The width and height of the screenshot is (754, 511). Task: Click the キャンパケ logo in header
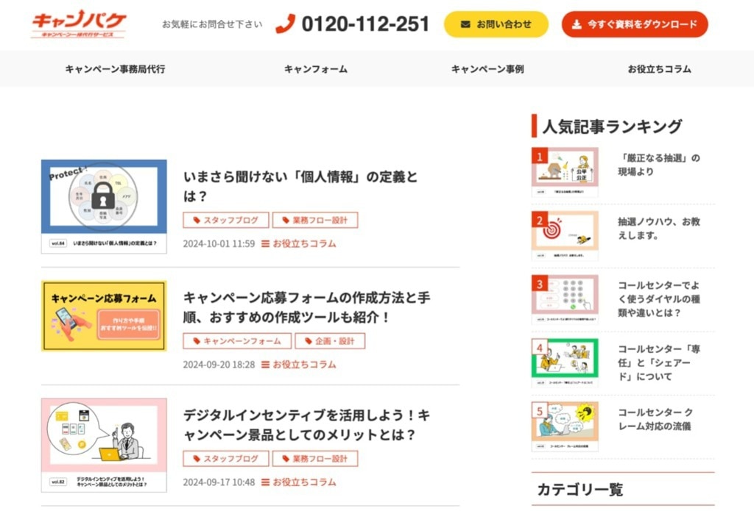coord(78,24)
